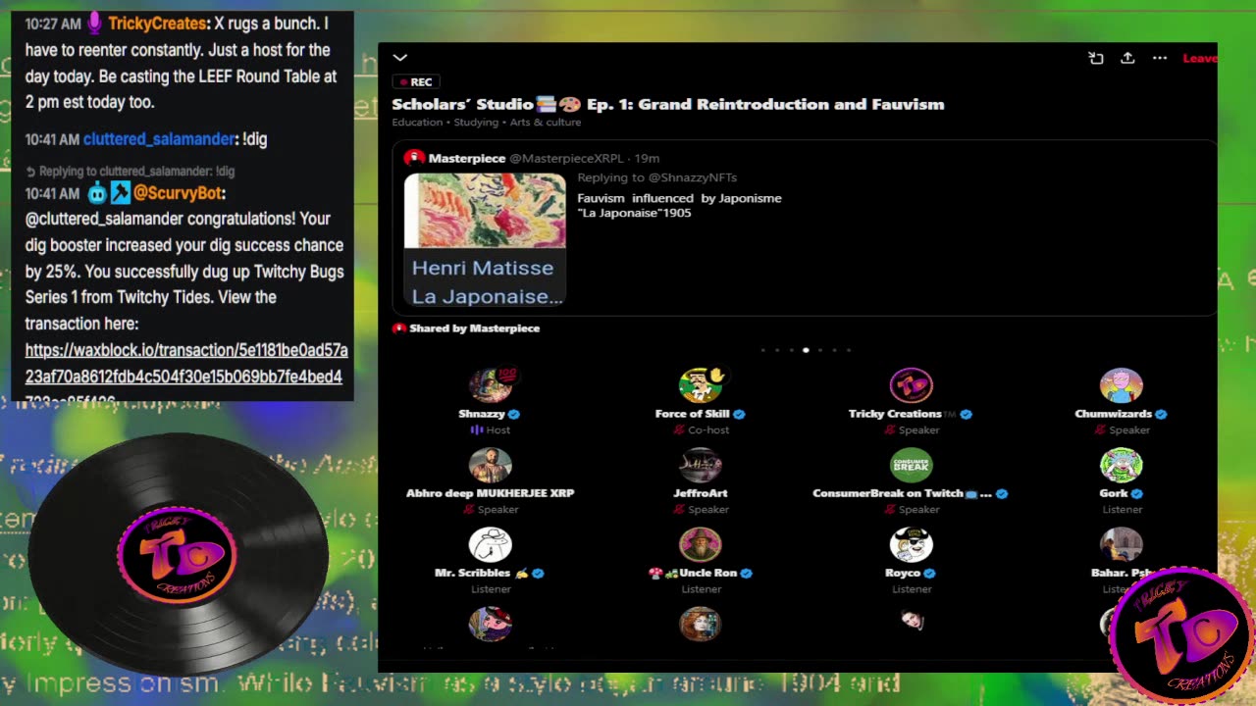Click Chumwizards name label
The width and height of the screenshot is (1256, 706).
(x=1116, y=414)
